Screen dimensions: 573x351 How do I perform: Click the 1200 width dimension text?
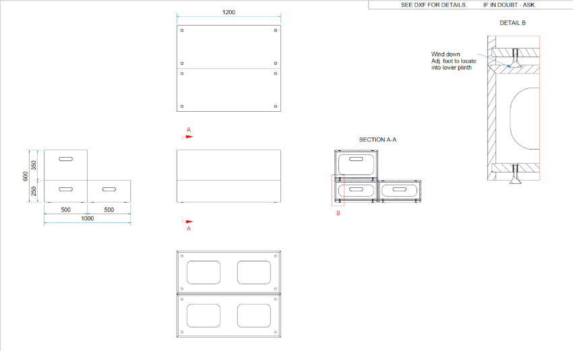pyautogui.click(x=229, y=12)
